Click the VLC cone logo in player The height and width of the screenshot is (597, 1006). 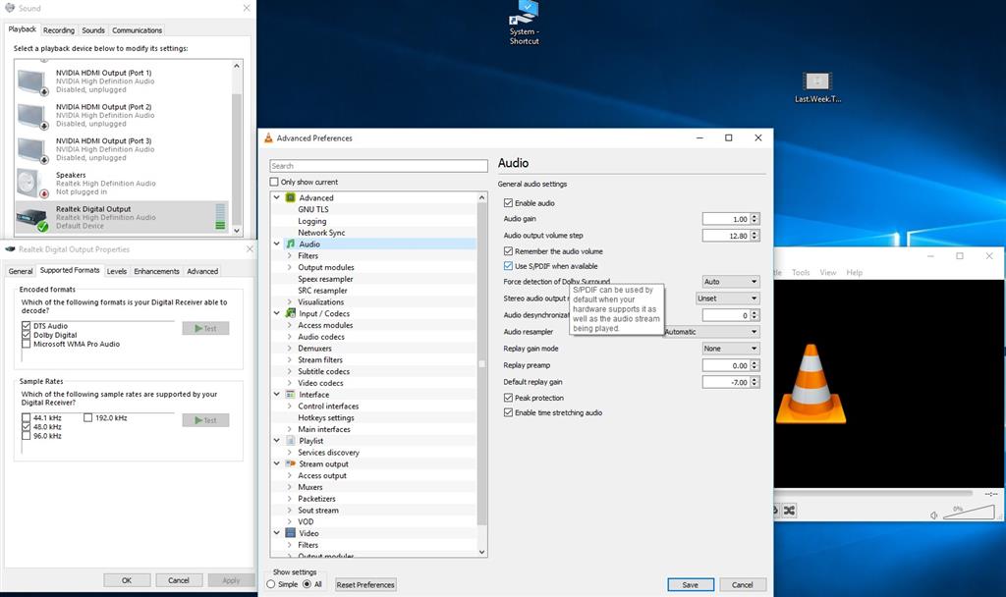[810, 384]
